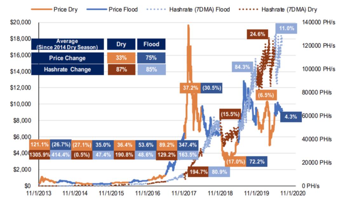
Task: Click the 347.4% price flood label
Action: point(188,145)
